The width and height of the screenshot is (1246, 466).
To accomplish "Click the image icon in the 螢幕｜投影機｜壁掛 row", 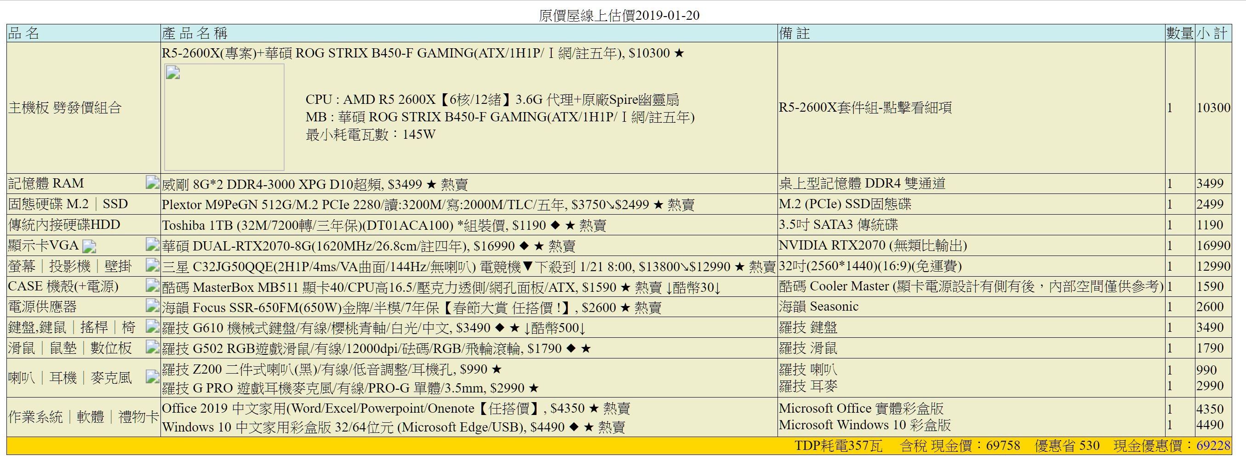I will click(153, 265).
